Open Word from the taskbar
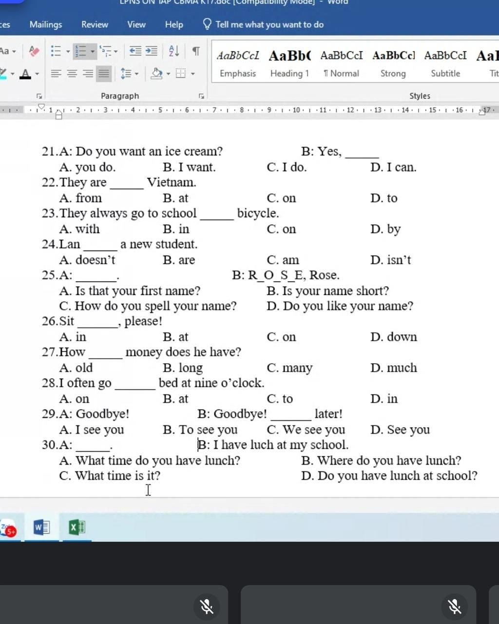Viewport: 499px width, 624px height. click(41, 527)
